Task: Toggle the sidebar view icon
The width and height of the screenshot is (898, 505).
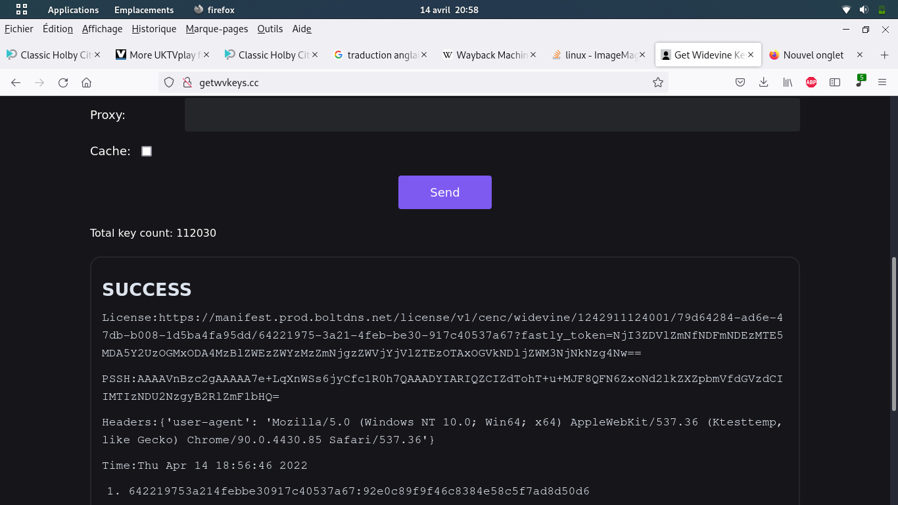Action: point(835,82)
